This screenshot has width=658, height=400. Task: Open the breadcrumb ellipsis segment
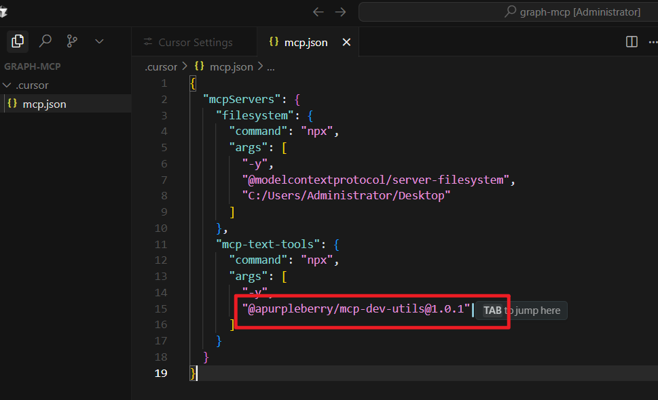pyautogui.click(x=271, y=67)
